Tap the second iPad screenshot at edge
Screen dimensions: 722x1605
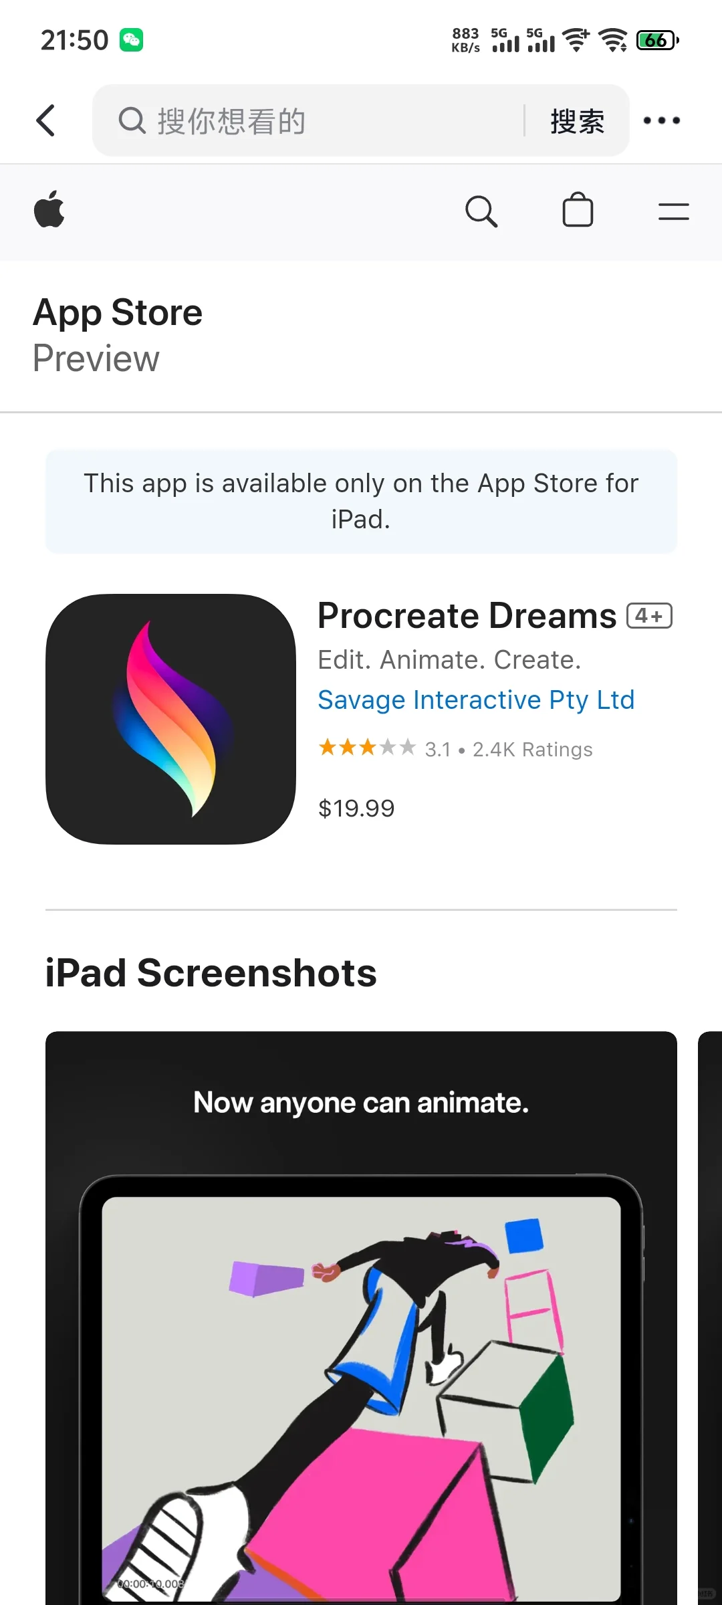(710, 1317)
